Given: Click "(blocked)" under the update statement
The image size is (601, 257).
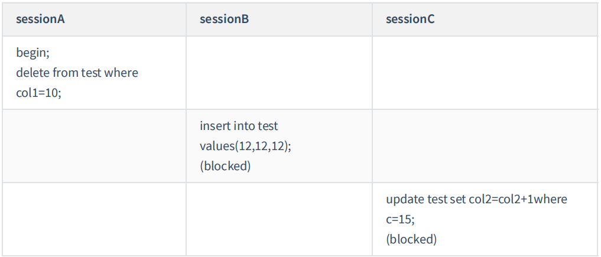Looking at the screenshot, I should point(411,239).
